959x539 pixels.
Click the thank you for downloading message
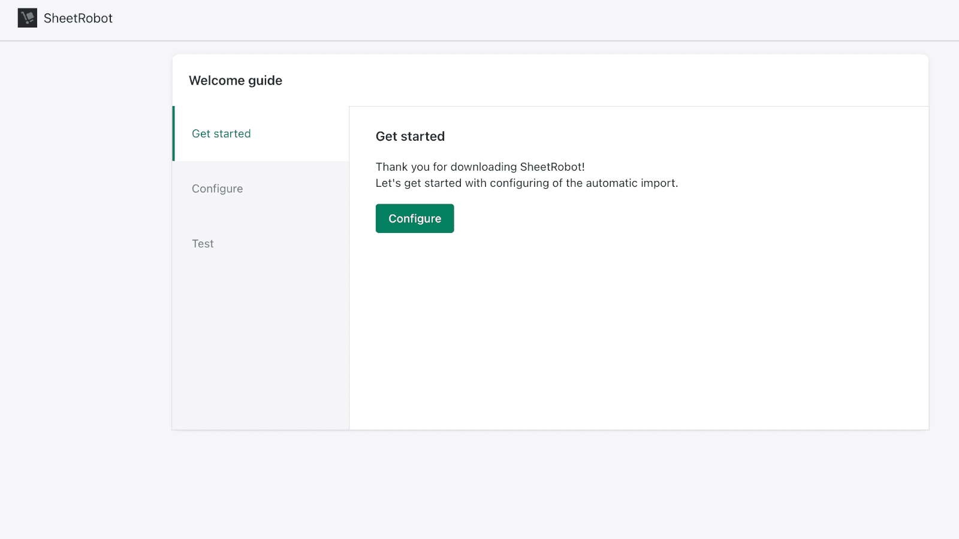[479, 167]
